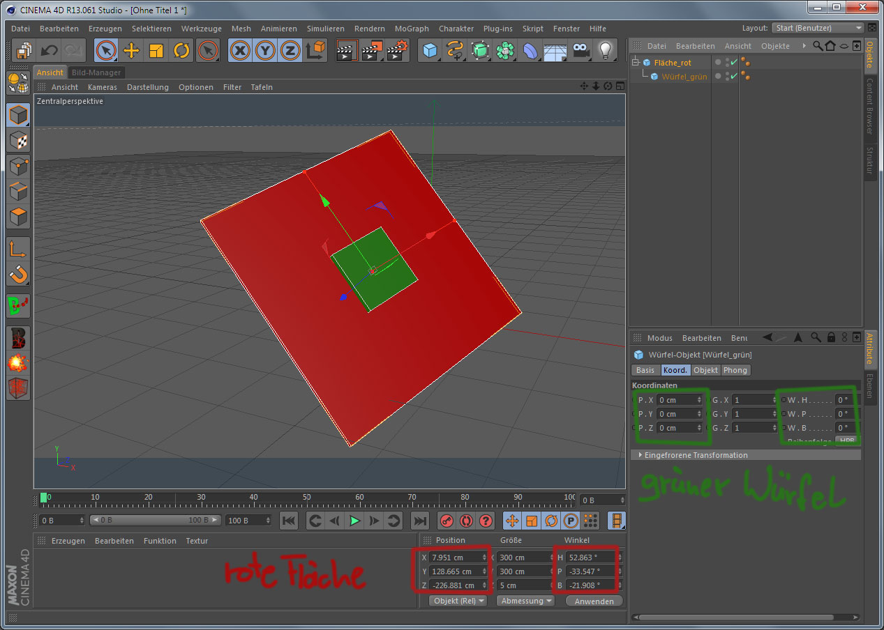
Task: Add camera object icon
Action: 580,50
